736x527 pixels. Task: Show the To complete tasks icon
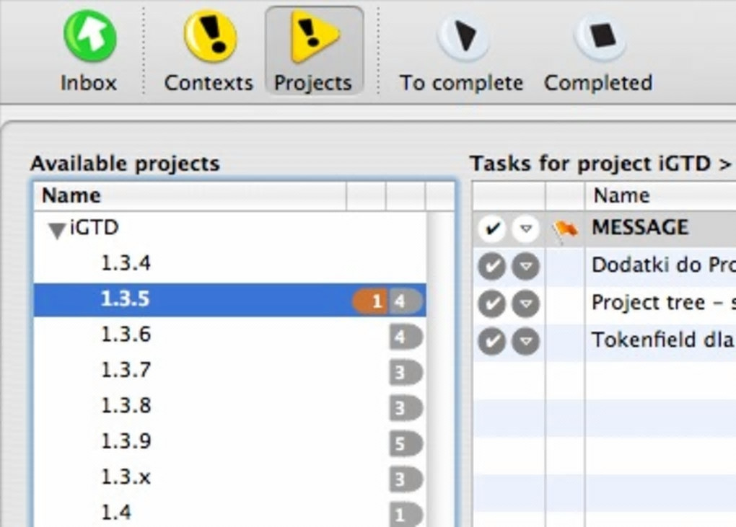tap(462, 37)
